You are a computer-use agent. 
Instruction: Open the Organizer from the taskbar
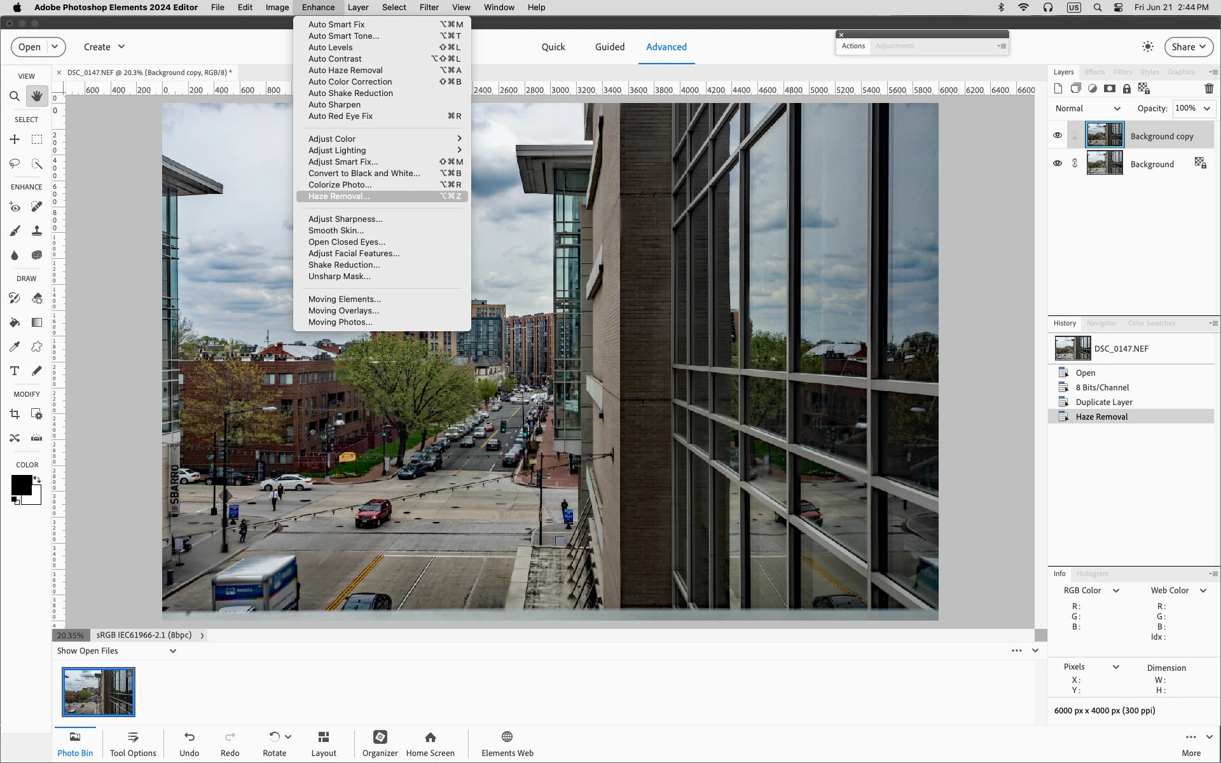pos(380,743)
